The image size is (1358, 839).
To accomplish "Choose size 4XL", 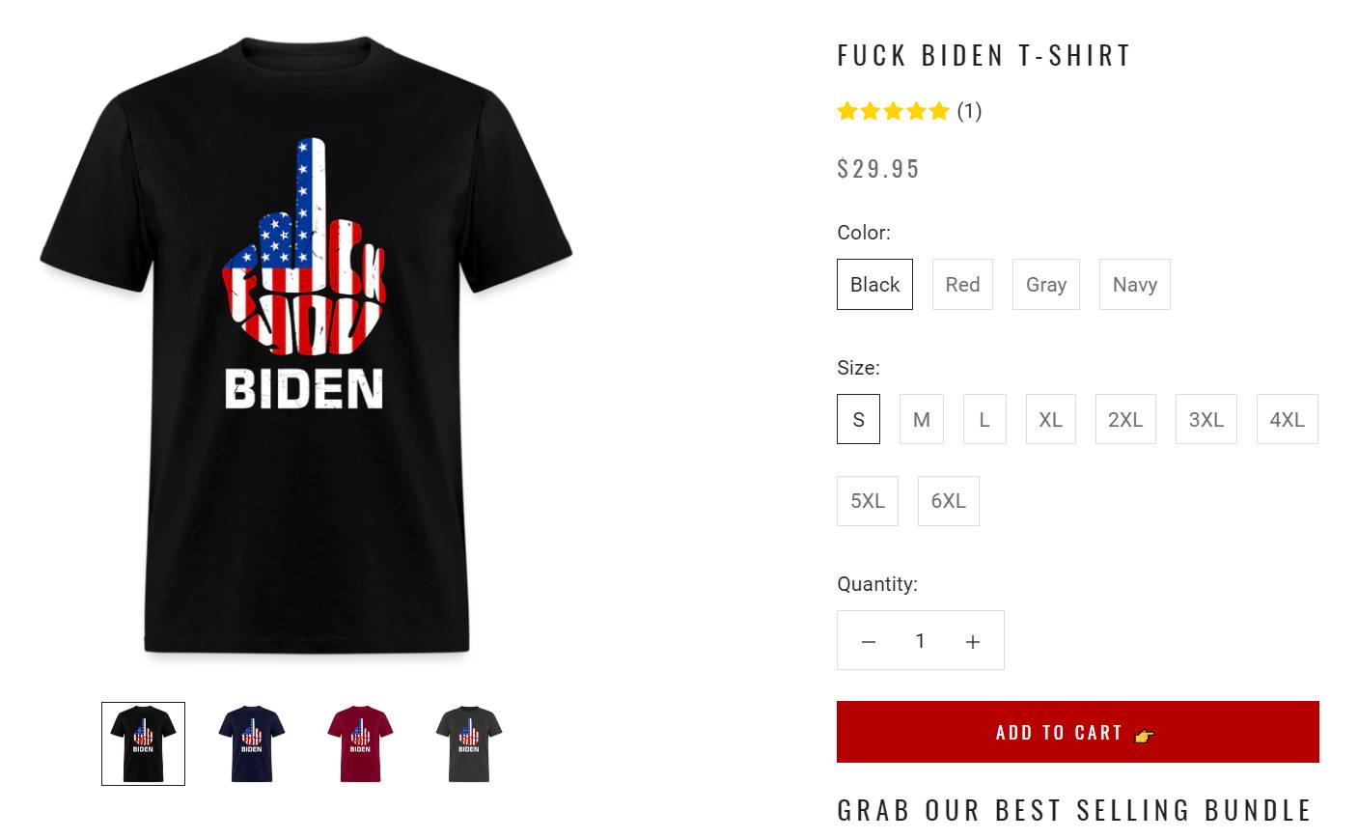I will (1287, 419).
